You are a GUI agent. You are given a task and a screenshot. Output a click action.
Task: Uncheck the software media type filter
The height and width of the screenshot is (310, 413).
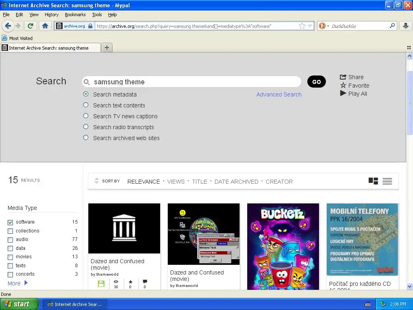click(10, 222)
